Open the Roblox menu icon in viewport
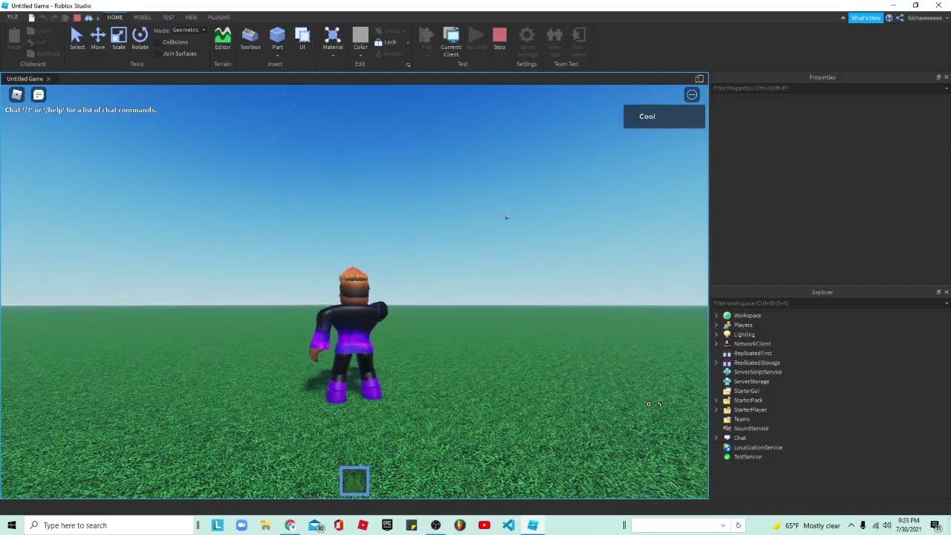The width and height of the screenshot is (951, 535). (x=16, y=94)
